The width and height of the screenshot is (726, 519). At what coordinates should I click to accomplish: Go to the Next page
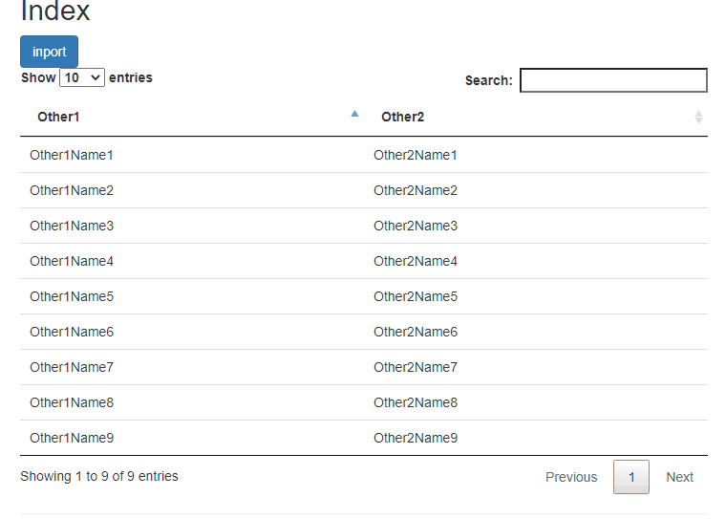click(680, 477)
